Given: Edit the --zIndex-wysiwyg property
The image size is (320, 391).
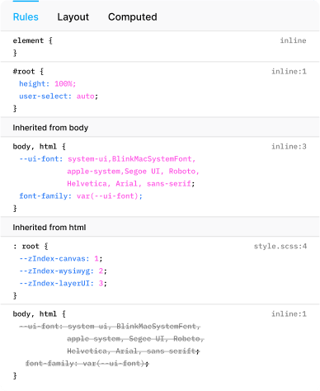Looking at the screenshot, I should (54, 271).
